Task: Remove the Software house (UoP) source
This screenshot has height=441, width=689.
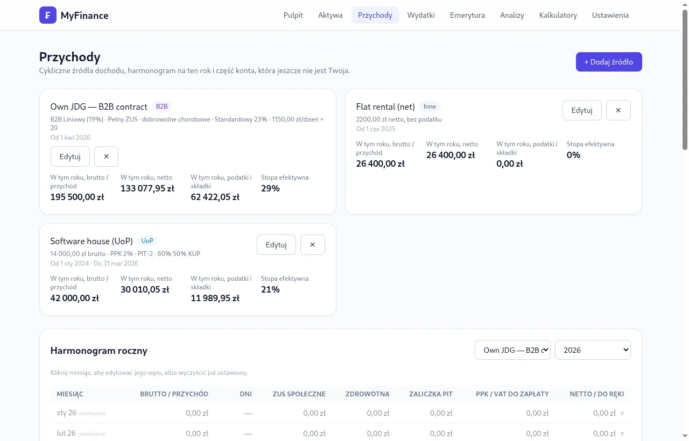Action: tap(313, 245)
